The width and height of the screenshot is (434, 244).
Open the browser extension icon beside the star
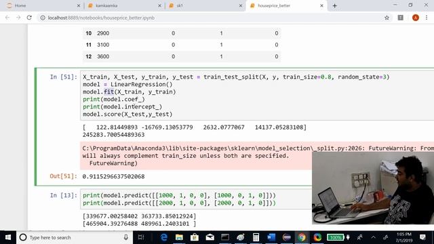click(401, 18)
